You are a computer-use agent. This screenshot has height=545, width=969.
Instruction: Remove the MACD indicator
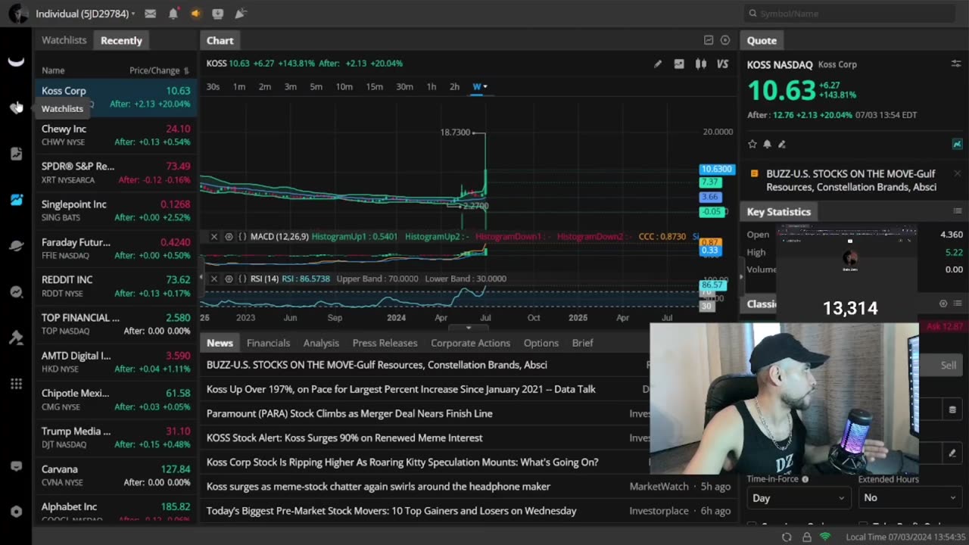pyautogui.click(x=213, y=237)
